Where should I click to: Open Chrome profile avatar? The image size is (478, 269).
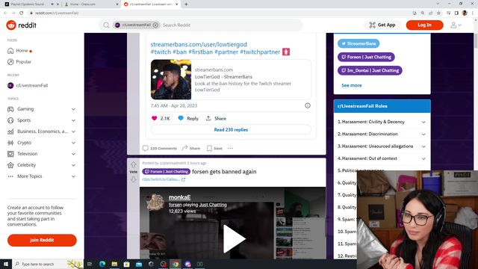pyautogui.click(x=465, y=13)
